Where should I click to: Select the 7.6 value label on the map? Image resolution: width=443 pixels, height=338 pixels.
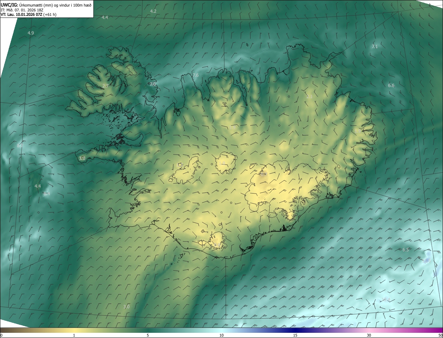point(196,75)
